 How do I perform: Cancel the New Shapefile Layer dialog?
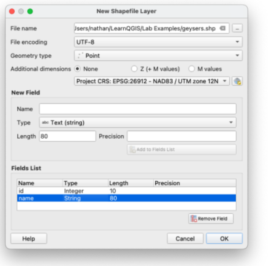point(185,238)
